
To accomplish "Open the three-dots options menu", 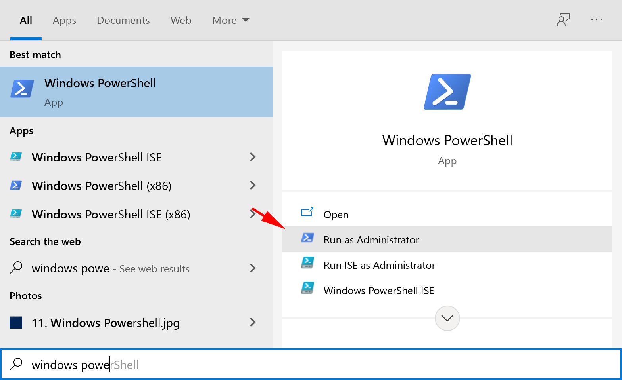I will coord(597,19).
